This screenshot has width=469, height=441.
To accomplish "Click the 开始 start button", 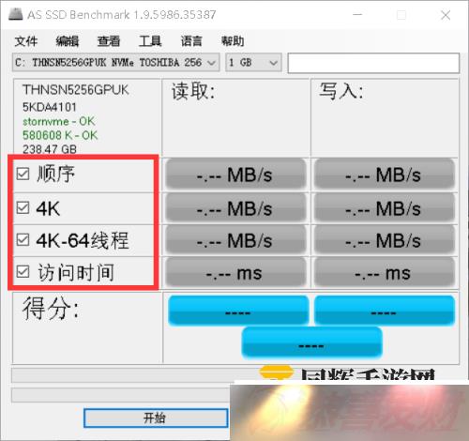I will pyautogui.click(x=156, y=418).
